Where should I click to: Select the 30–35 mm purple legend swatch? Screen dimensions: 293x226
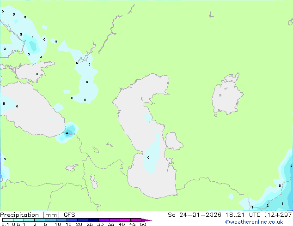tap(104, 220)
